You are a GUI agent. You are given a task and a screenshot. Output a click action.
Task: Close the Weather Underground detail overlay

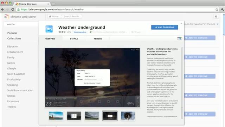point(181,23)
